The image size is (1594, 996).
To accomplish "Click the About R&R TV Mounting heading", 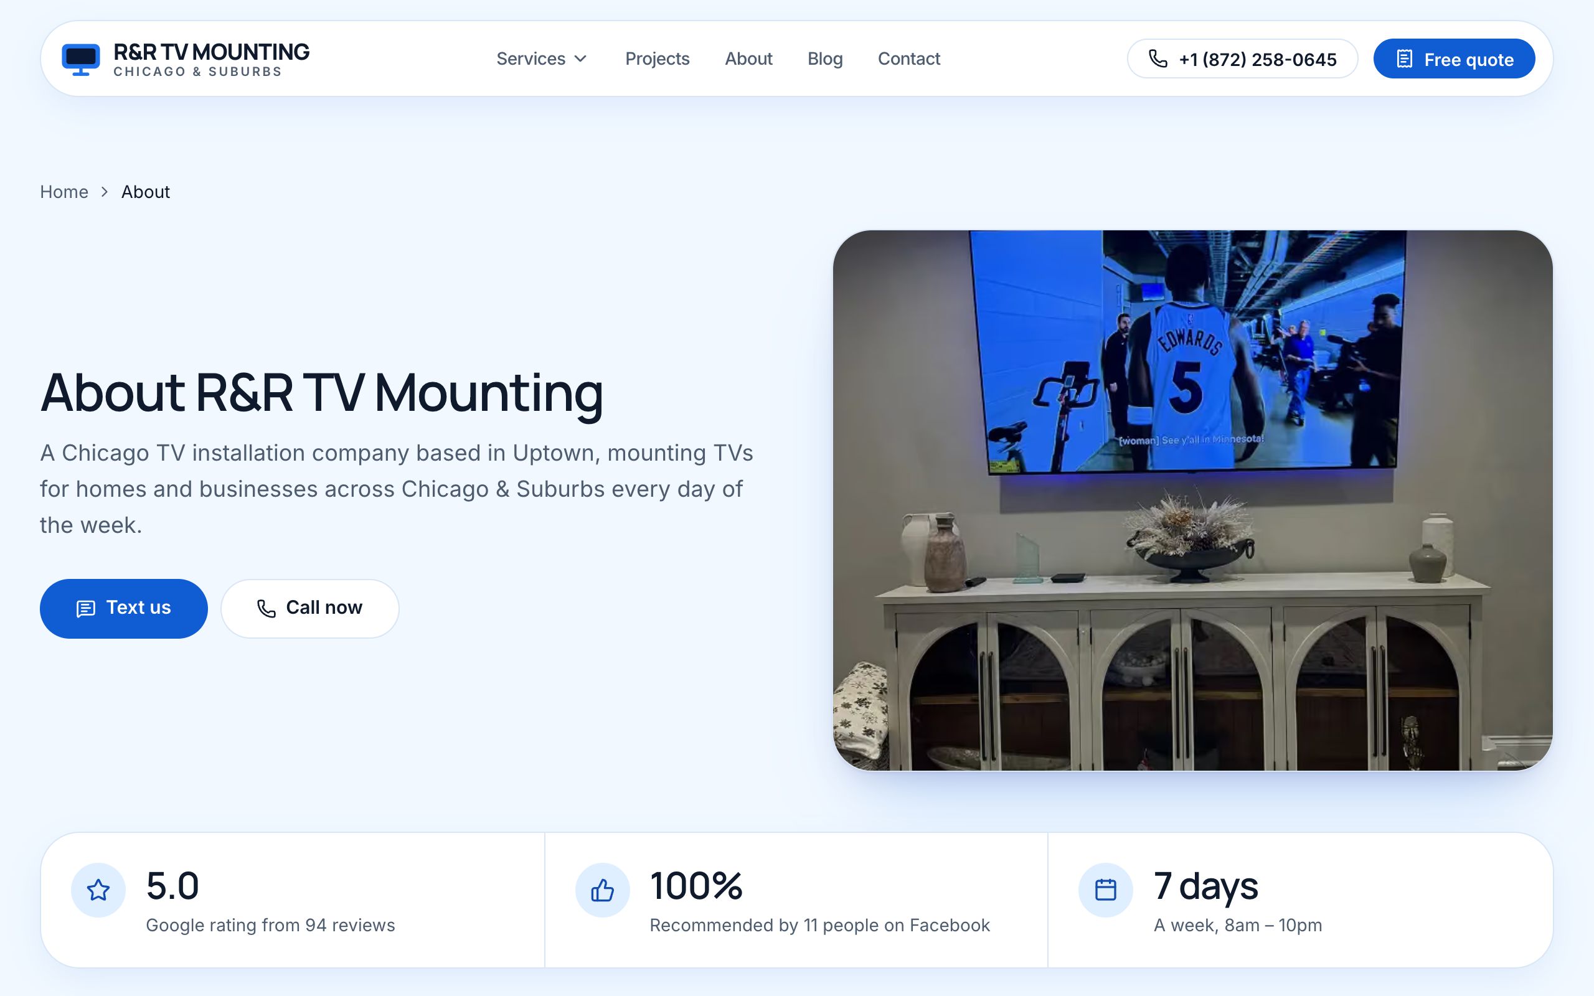I will (321, 393).
